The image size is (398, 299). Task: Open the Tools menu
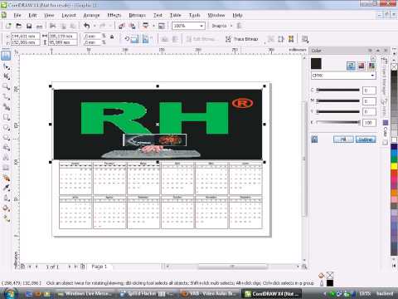pyautogui.click(x=195, y=15)
